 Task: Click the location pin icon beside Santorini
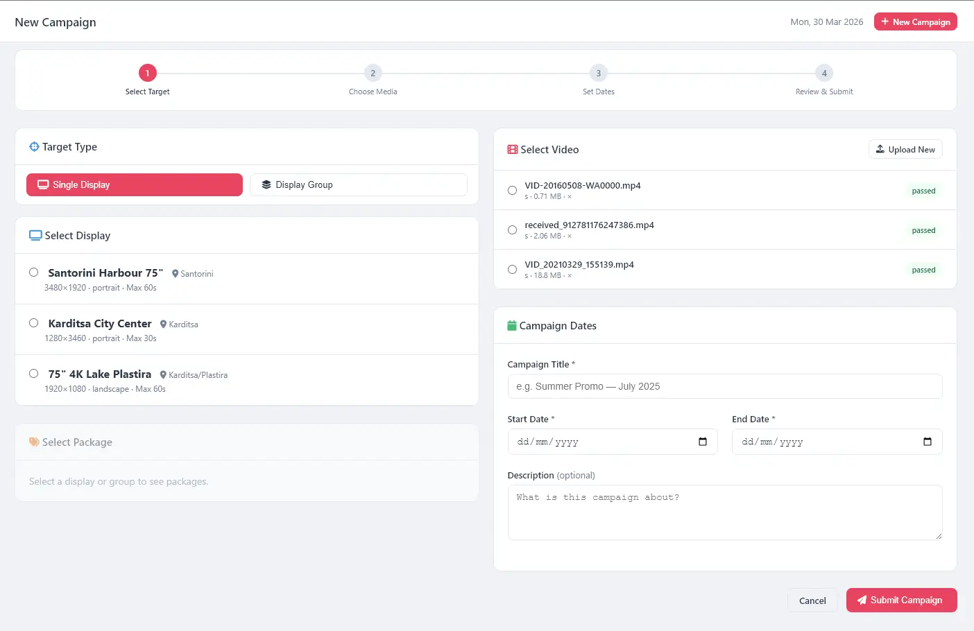click(176, 274)
